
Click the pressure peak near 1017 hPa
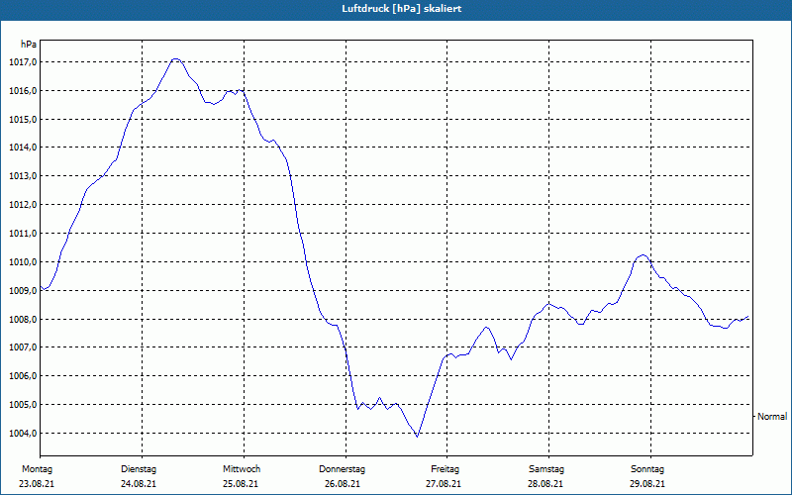175,59
